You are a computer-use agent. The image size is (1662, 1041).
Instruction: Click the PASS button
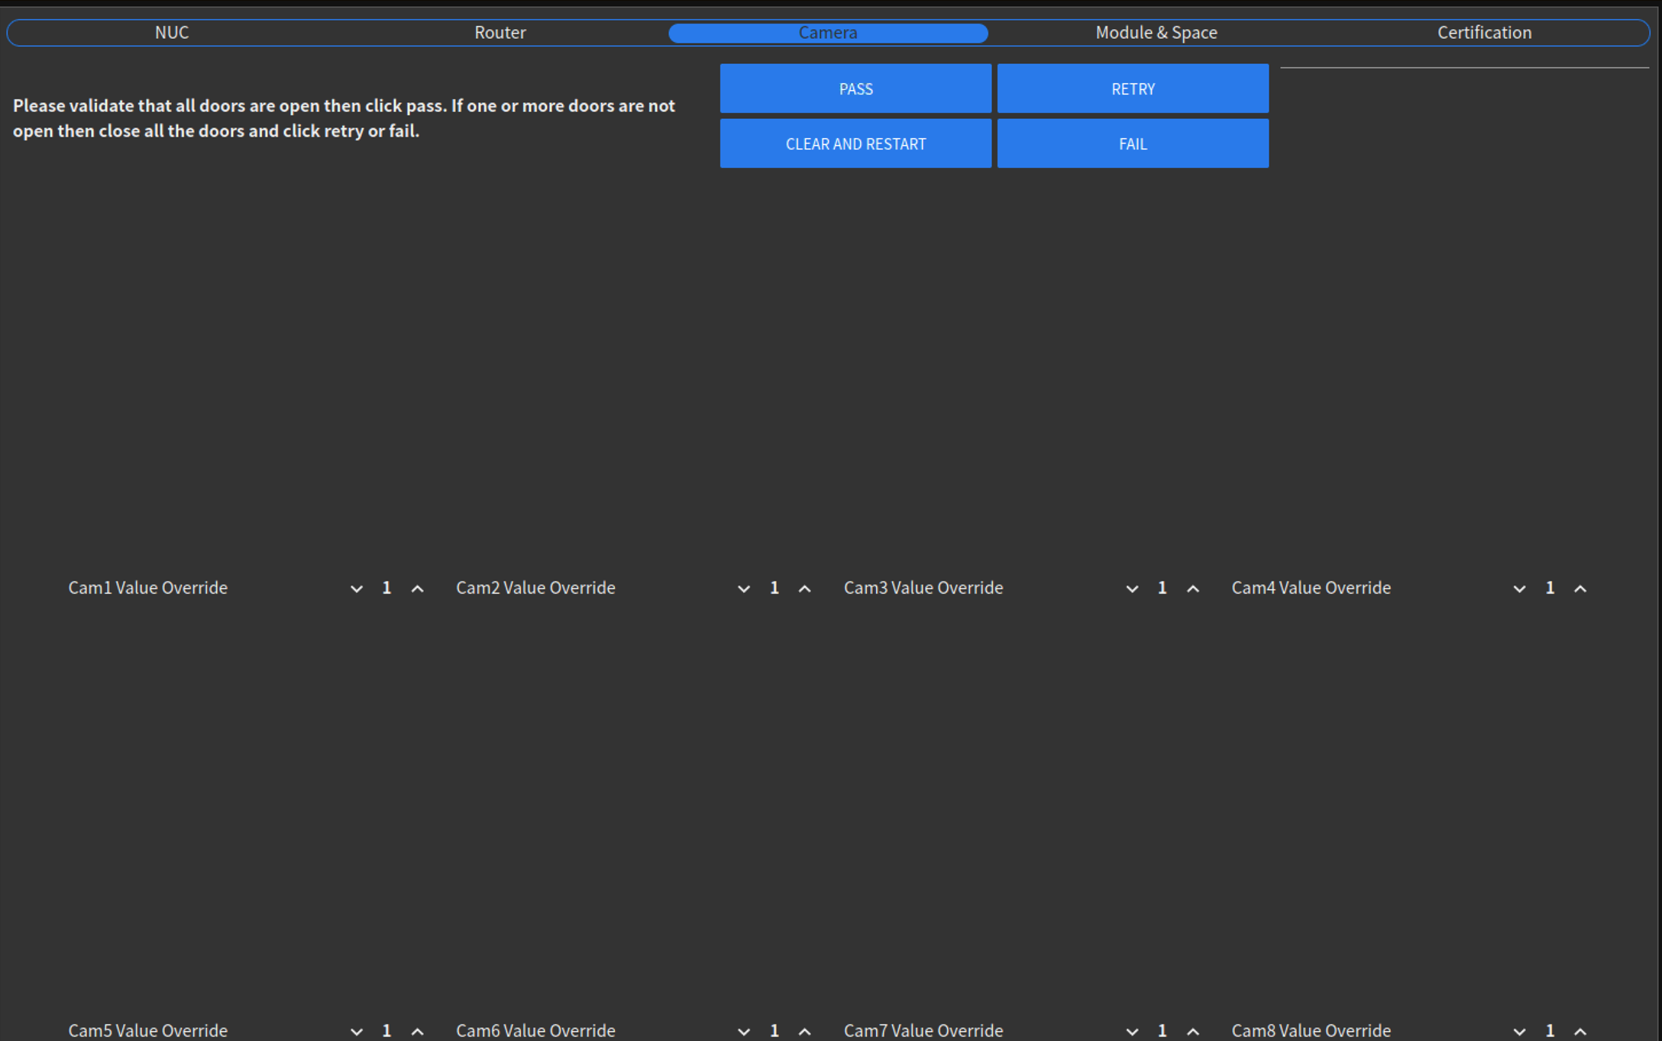click(x=855, y=89)
